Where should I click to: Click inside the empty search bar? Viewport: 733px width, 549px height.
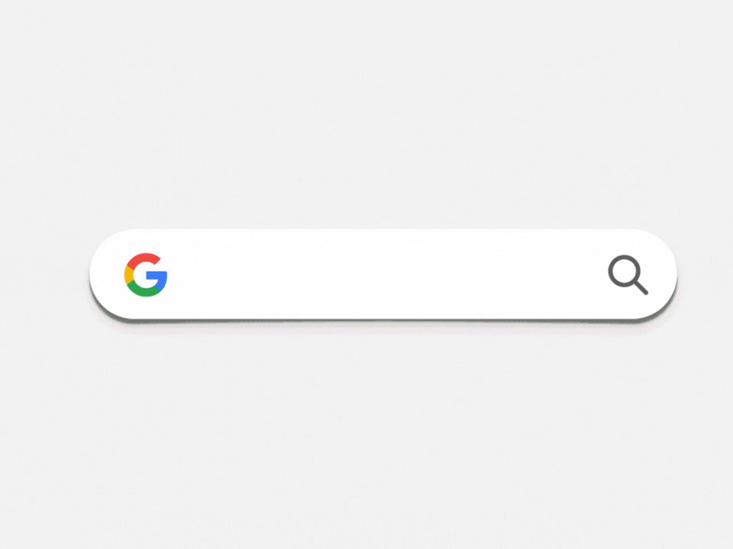(383, 274)
